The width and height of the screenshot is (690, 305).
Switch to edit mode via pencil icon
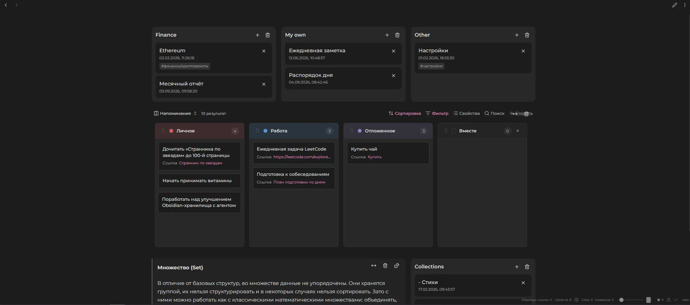675,5
